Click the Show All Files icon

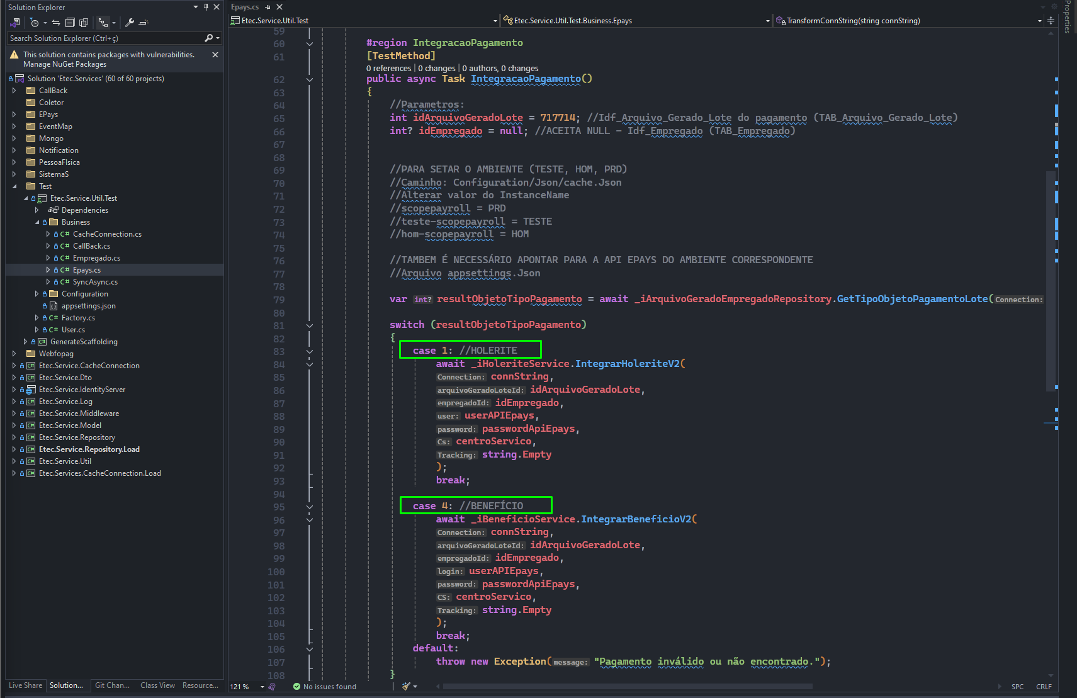84,23
